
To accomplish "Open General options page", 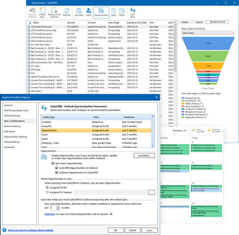I will pyautogui.click(x=8, y=105).
